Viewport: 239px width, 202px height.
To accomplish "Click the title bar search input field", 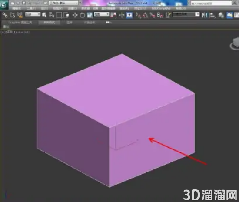I will (211, 3).
